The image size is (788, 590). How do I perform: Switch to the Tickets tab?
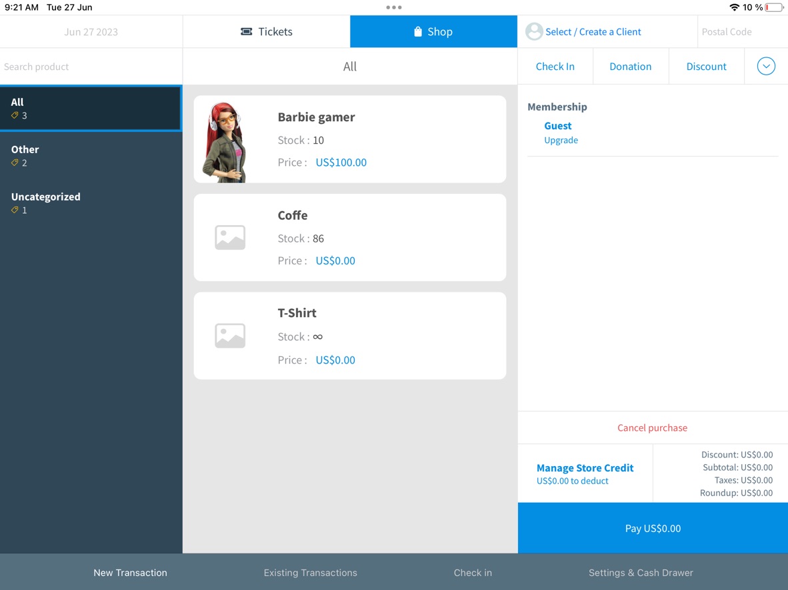(x=266, y=31)
